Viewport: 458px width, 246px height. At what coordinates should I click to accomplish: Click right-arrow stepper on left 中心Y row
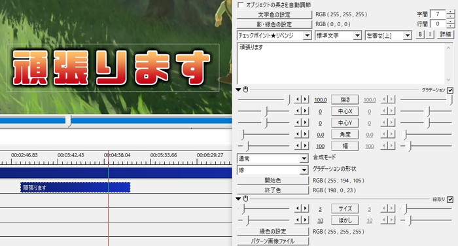click(306, 122)
